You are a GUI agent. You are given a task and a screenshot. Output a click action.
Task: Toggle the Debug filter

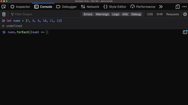click(x=136, y=14)
